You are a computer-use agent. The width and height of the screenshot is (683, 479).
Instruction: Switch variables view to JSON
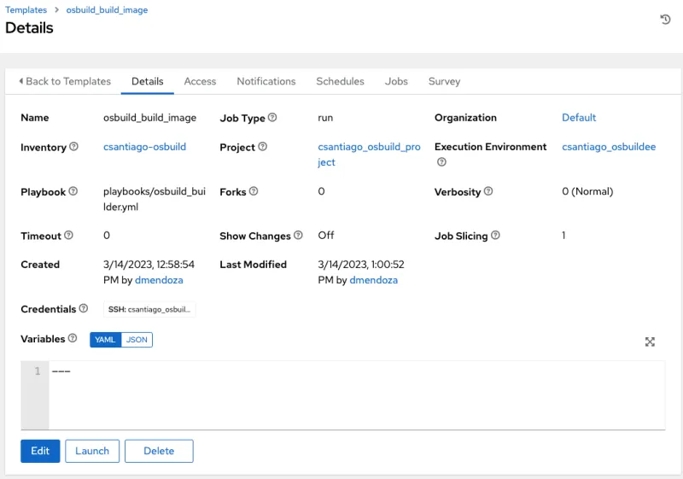pos(137,340)
